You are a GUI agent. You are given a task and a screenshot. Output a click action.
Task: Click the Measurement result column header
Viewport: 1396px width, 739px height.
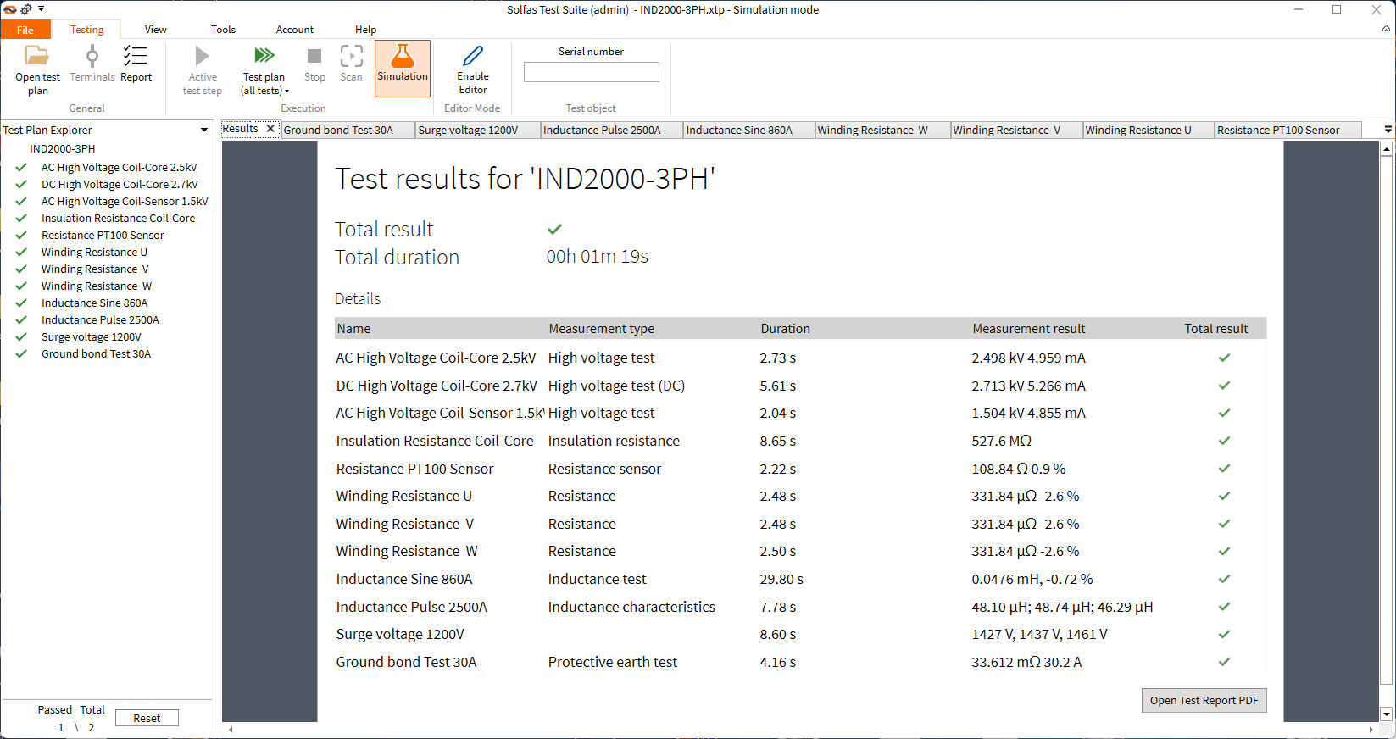click(1028, 329)
